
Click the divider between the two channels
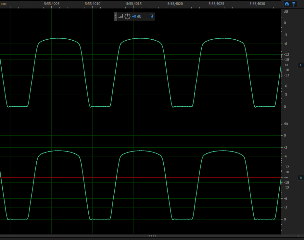[x=140, y=121]
